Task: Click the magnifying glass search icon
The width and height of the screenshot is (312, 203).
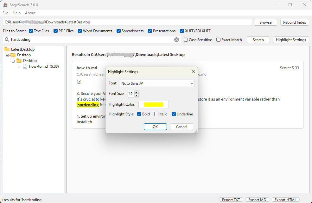Action: (7, 40)
